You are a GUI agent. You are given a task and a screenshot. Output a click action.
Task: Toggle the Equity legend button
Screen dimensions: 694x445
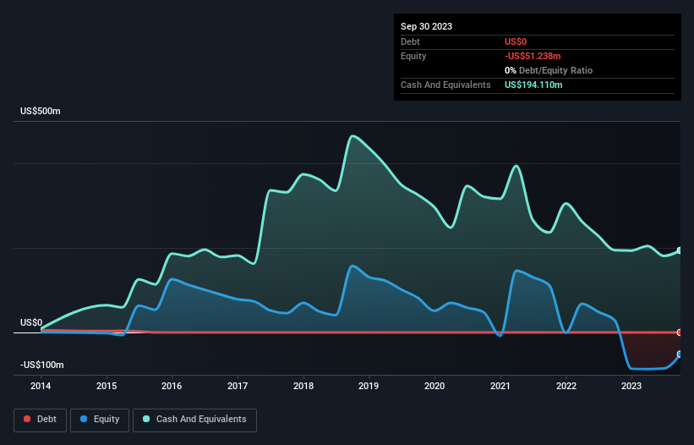pos(99,419)
